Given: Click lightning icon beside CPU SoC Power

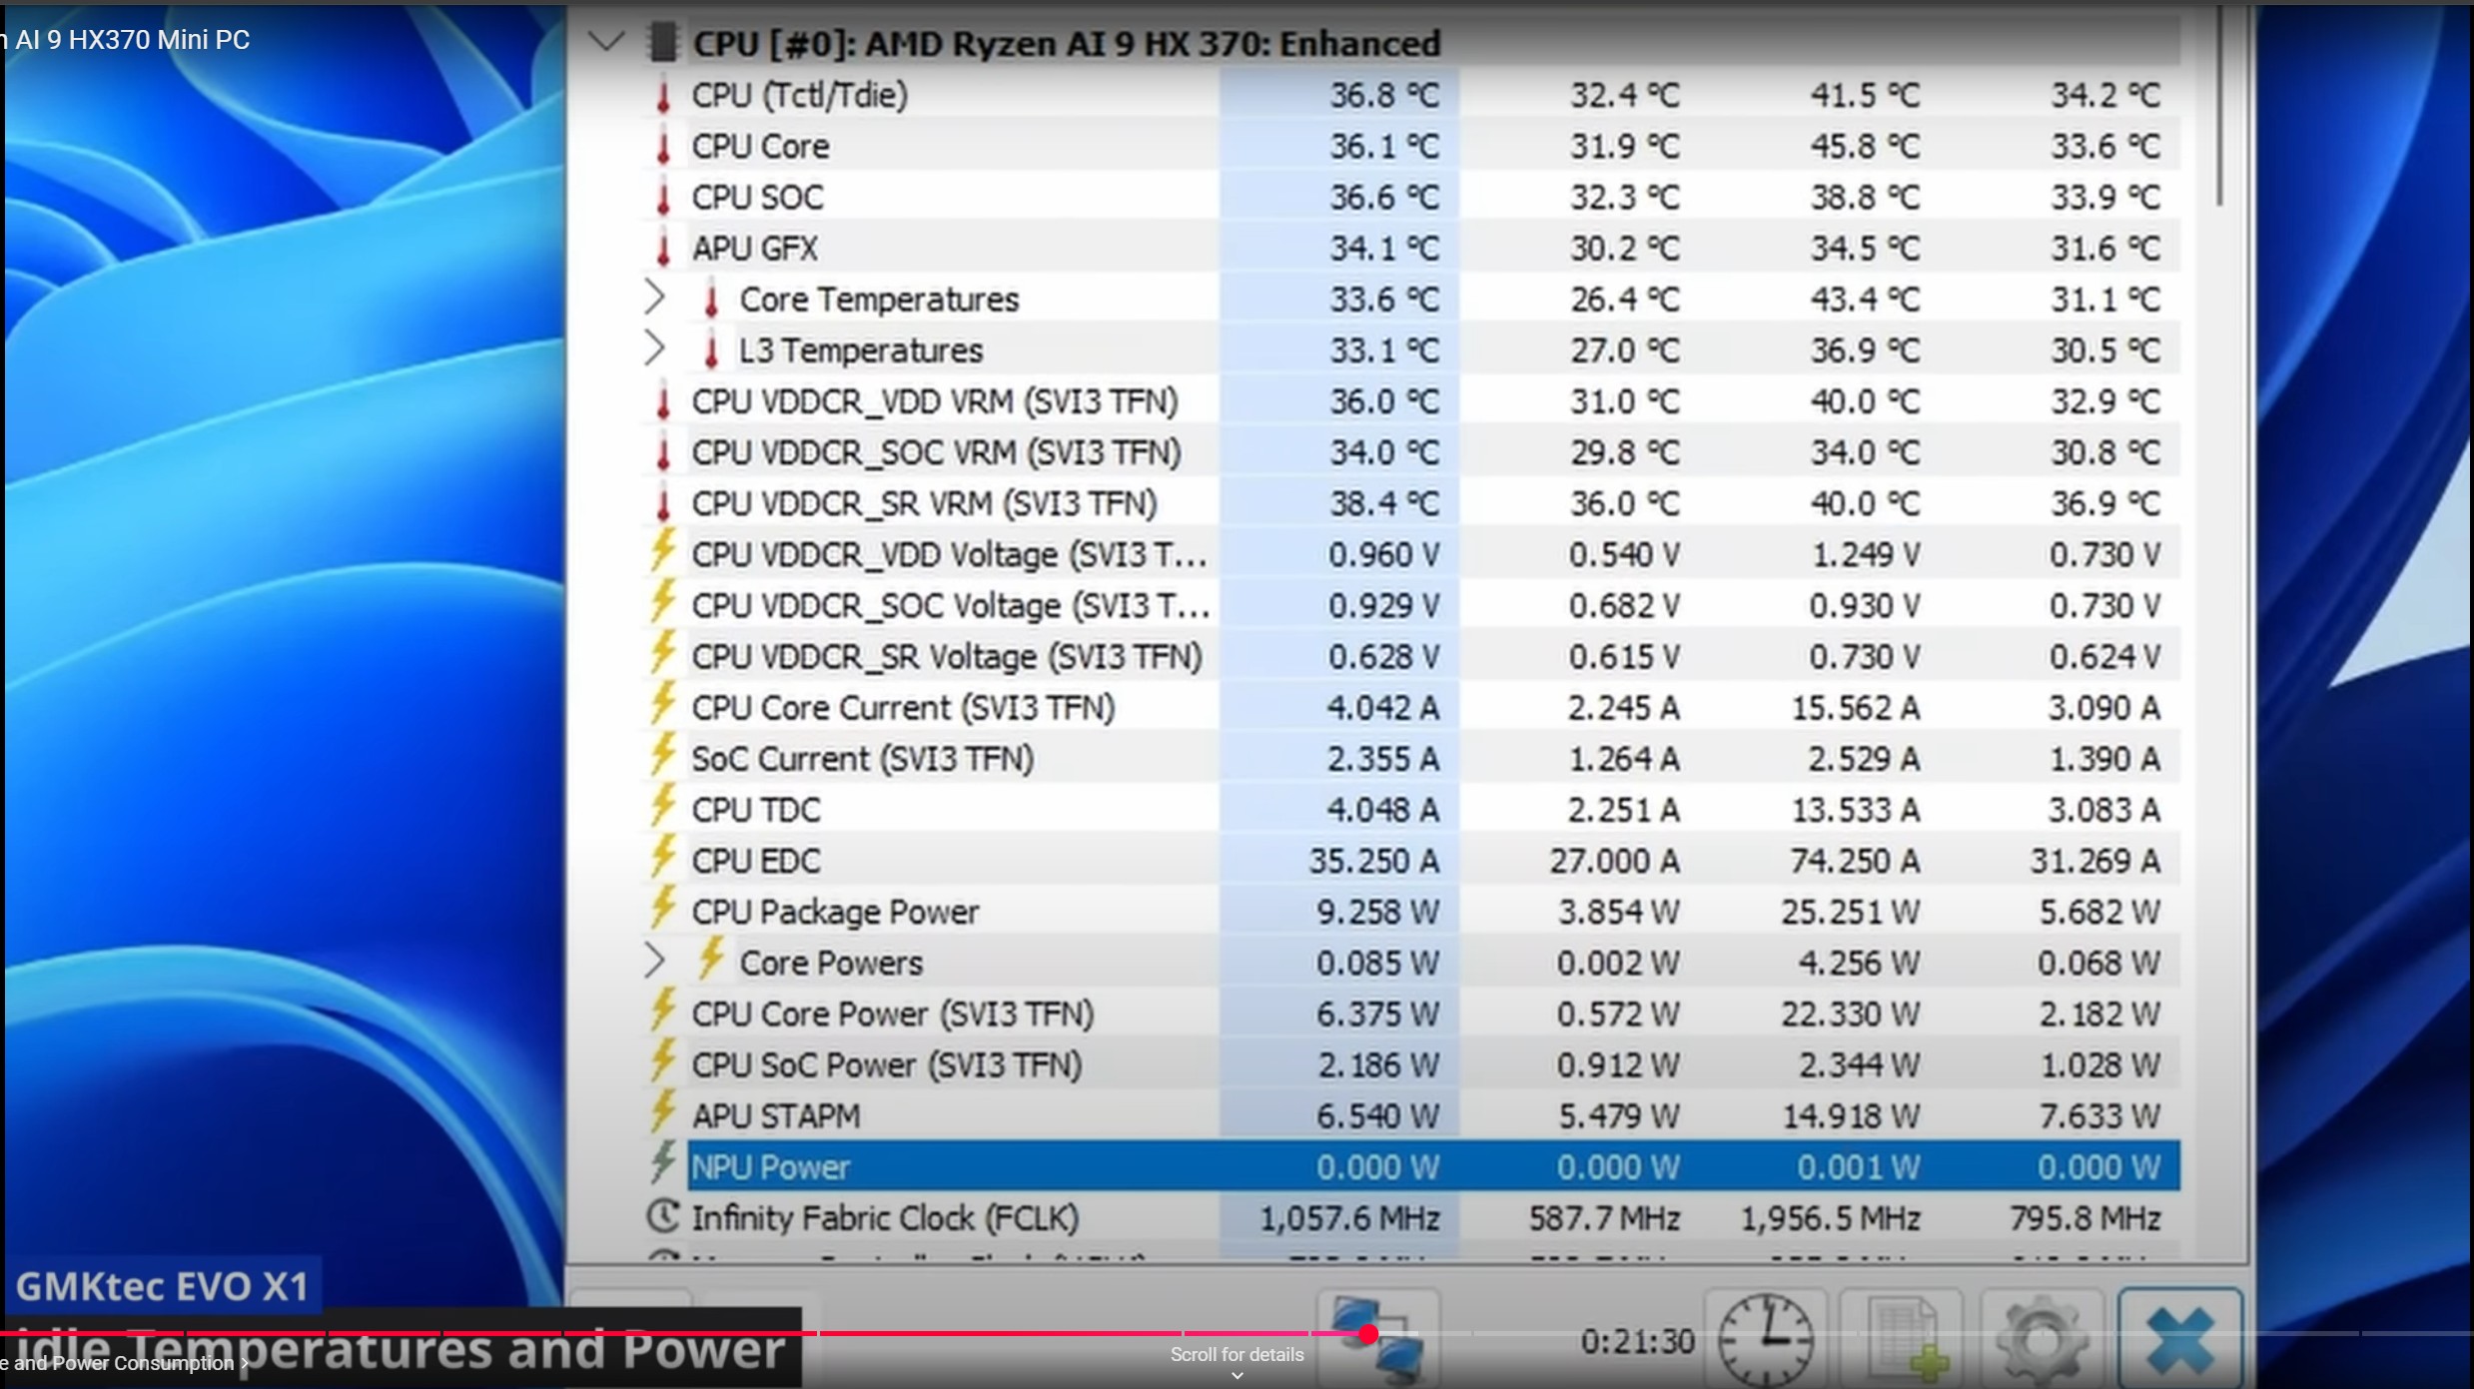Looking at the screenshot, I should (663, 1060).
